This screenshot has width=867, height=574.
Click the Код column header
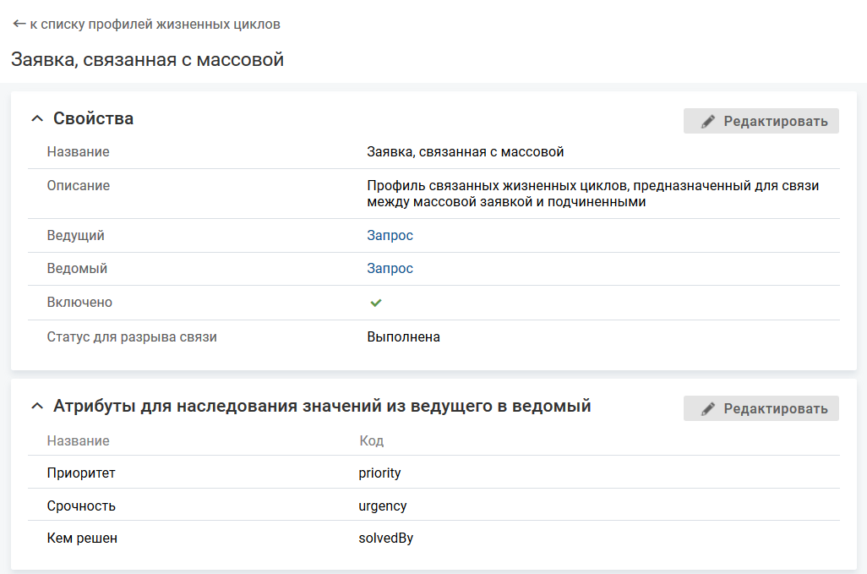click(x=372, y=440)
